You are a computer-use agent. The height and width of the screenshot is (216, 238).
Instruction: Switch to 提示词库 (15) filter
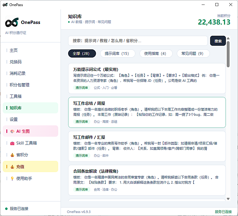click(117, 53)
